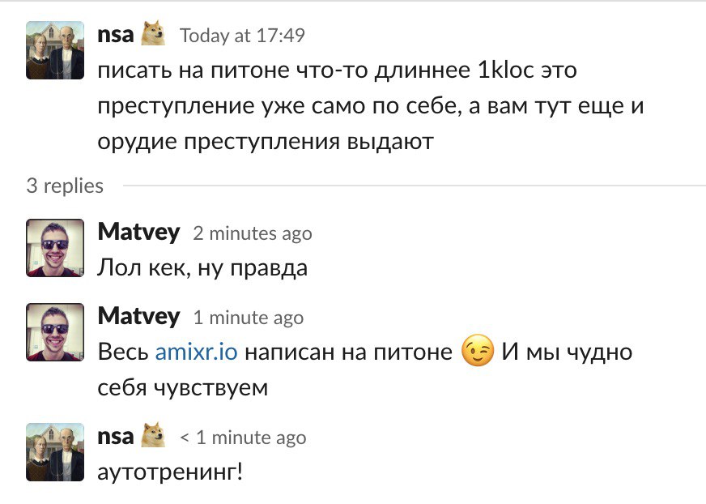Screen dimensions: 706x504
Task: Open Matvey's avatar beside 'Лол кек' reply
Action: pyautogui.click(x=55, y=248)
